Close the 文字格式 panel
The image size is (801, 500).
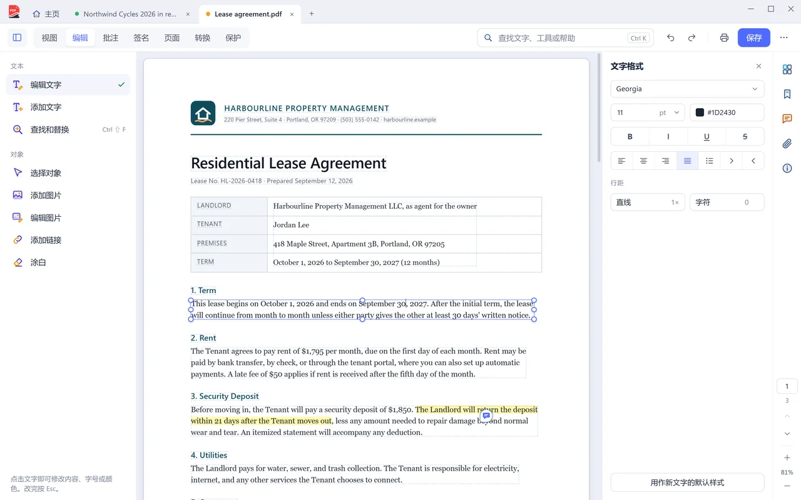759,66
